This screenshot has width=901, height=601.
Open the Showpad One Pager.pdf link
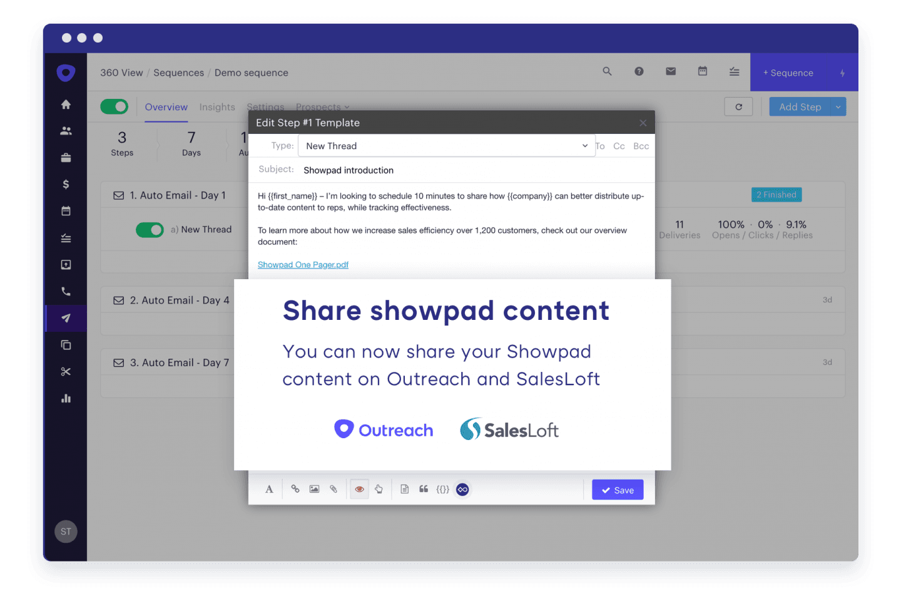coord(303,264)
